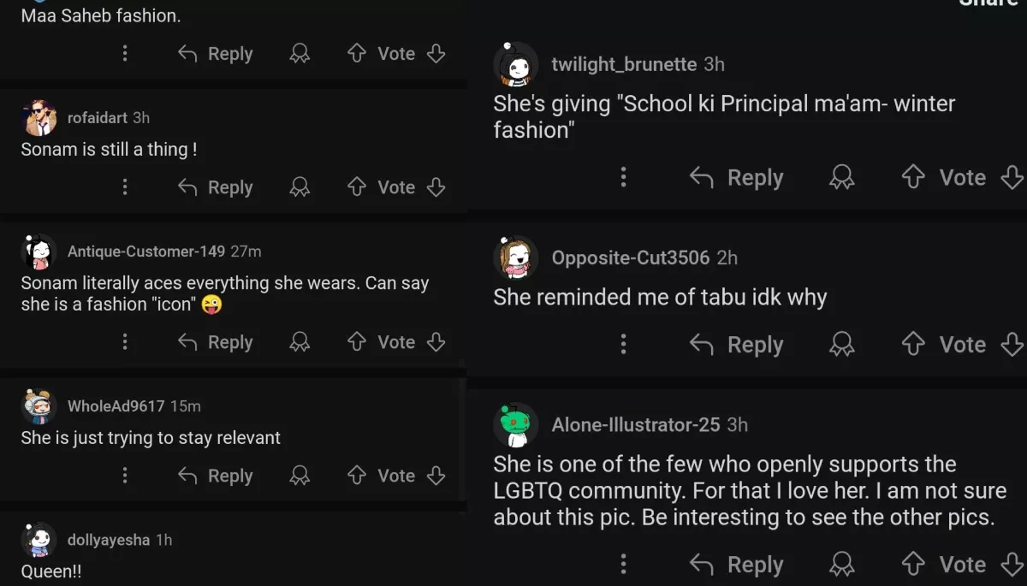Reply to Antique-Customer-149's fashion icon comment
Image resolution: width=1027 pixels, height=586 pixels.
pos(215,342)
